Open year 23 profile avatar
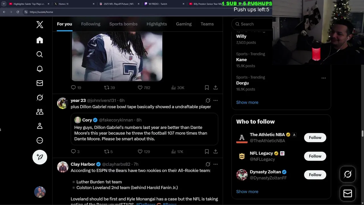The height and width of the screenshot is (205, 364). tap(63, 103)
